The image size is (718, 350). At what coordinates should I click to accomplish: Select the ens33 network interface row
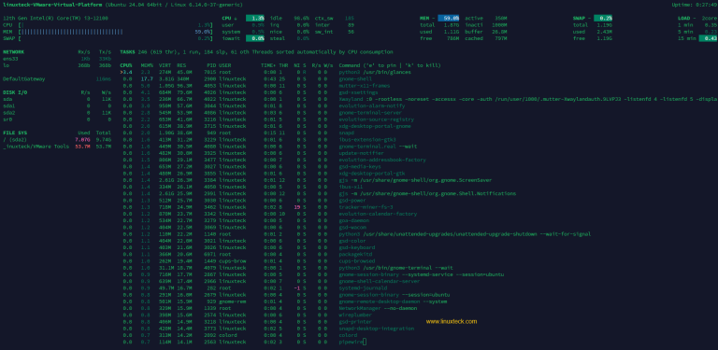point(57,59)
